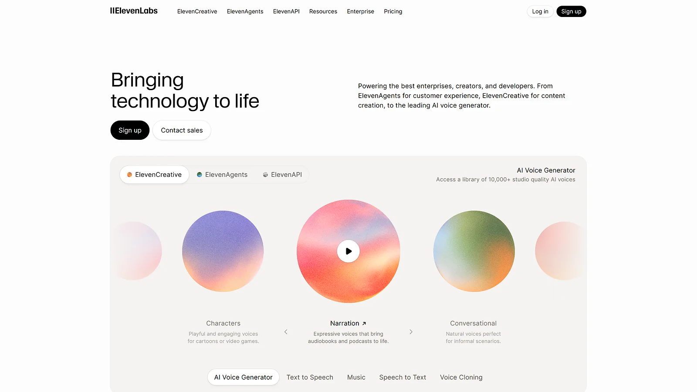The width and height of the screenshot is (697, 392).
Task: Click the Characters voice label
Action: pos(223,323)
